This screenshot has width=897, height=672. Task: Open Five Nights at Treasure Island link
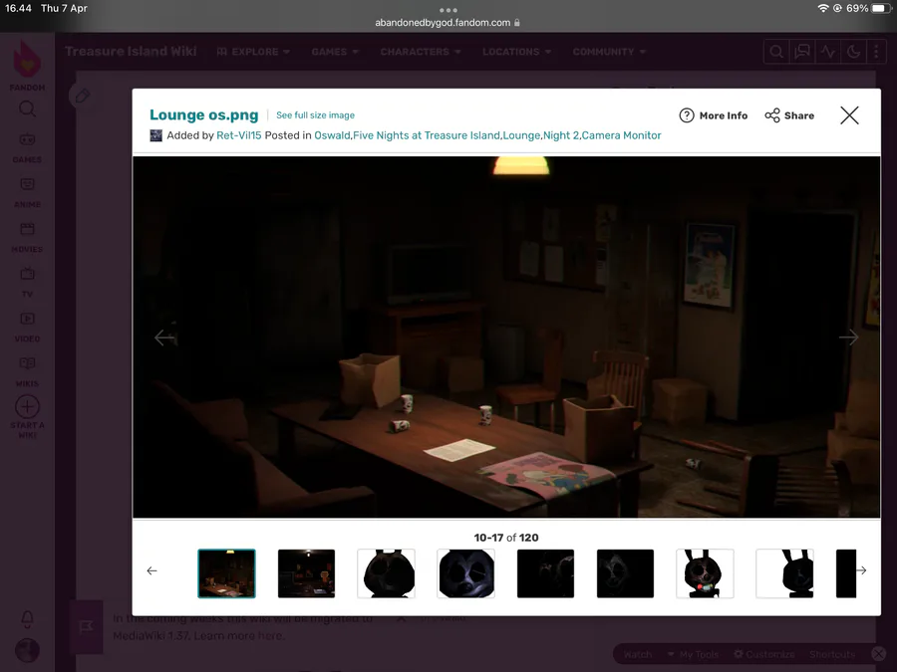[427, 135]
